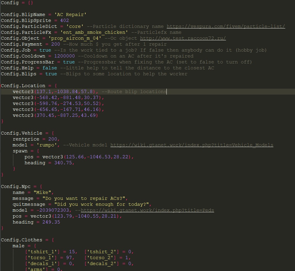Click vector3(125.66,-1046.53,28.22) spawn position
Screen dimensions: 295x271
pos(86,157)
